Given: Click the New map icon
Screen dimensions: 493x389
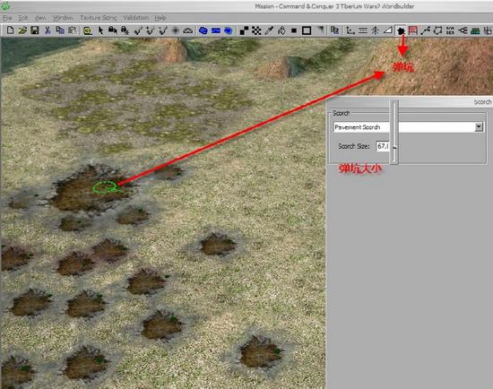Looking at the screenshot, I should [x=10, y=30].
